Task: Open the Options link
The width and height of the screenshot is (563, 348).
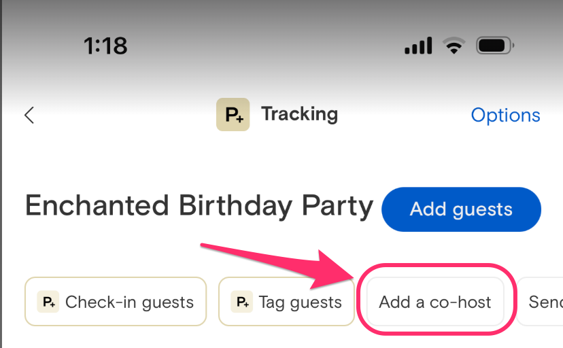Action: point(505,116)
